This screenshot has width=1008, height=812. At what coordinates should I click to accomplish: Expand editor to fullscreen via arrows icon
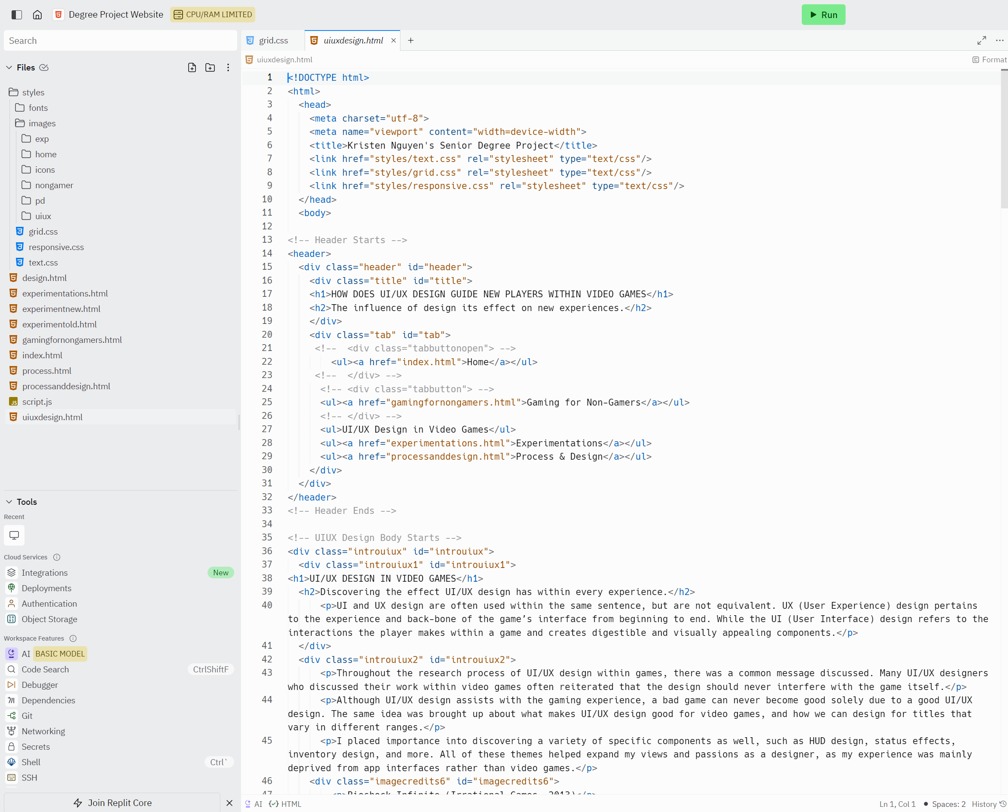point(981,41)
